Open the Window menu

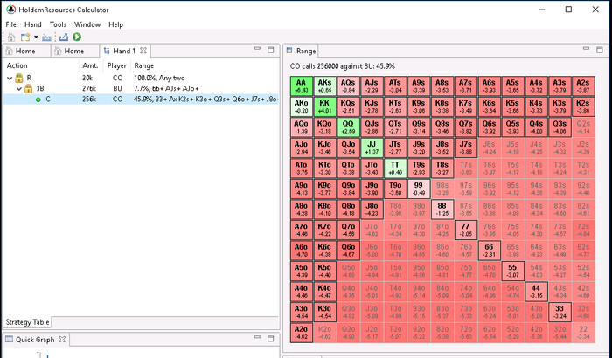pyautogui.click(x=87, y=24)
